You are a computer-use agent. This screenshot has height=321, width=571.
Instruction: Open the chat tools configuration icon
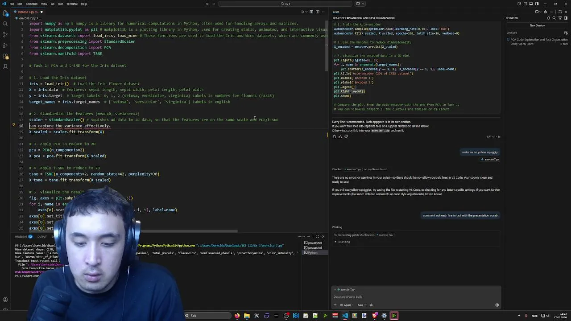(x=371, y=305)
